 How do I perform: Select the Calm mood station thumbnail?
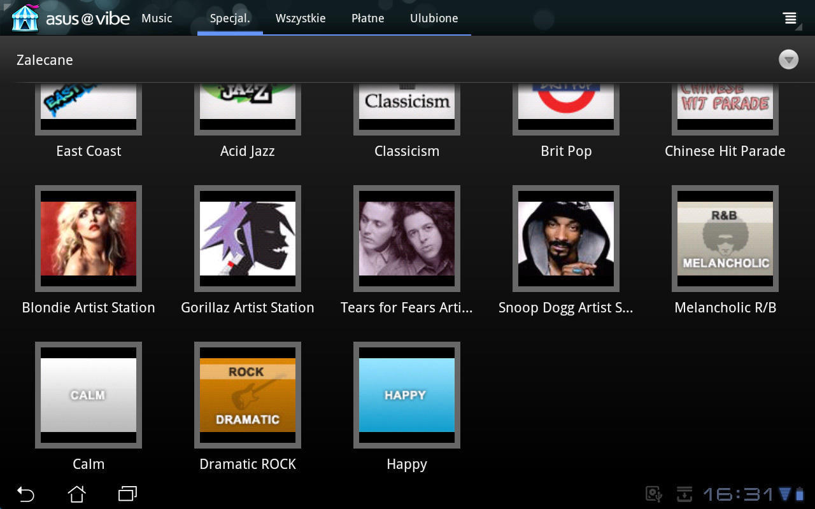coord(89,395)
